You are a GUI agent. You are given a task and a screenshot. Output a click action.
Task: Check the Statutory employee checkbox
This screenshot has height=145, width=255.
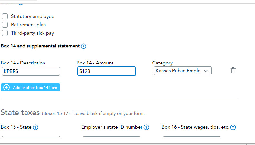pos(5,16)
